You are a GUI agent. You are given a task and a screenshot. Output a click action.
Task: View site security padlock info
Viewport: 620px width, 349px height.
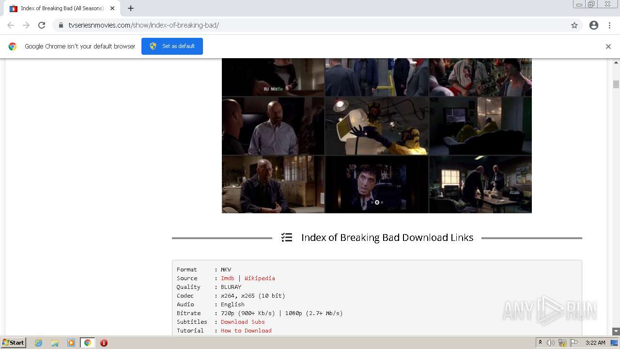tap(61, 25)
